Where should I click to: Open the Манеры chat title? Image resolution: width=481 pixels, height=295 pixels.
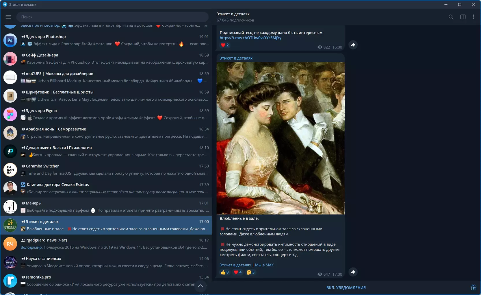coord(34,203)
